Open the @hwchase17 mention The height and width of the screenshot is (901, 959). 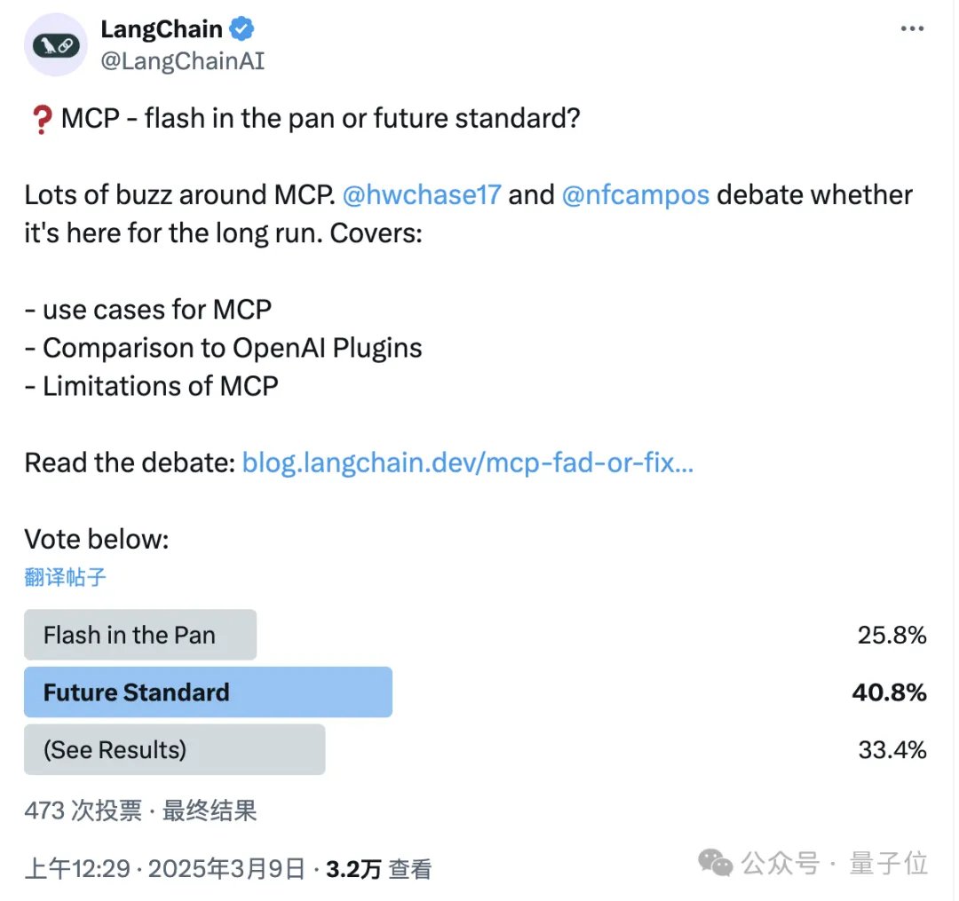(x=422, y=195)
